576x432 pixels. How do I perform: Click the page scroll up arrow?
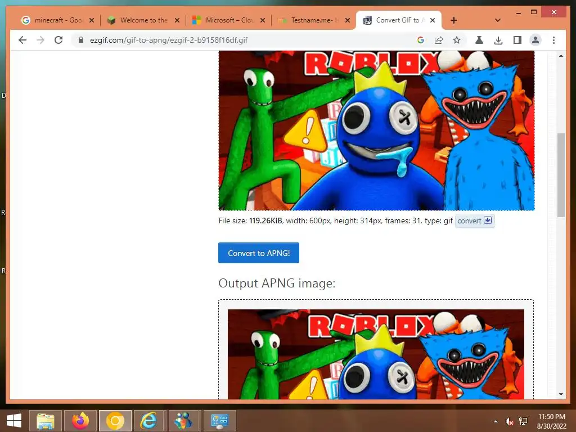point(561,56)
